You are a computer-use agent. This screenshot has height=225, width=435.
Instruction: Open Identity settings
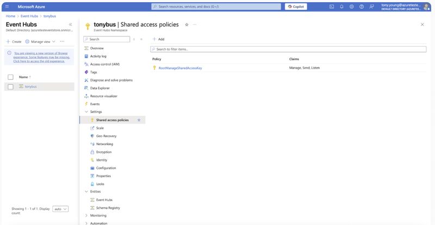point(102,160)
